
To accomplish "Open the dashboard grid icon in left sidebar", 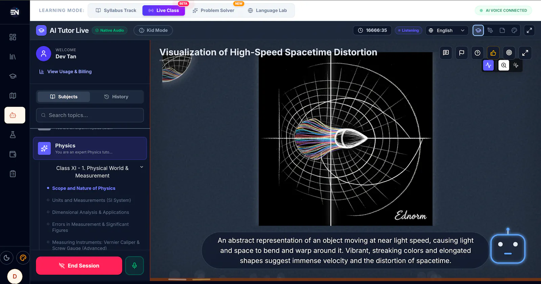I will 13,37.
